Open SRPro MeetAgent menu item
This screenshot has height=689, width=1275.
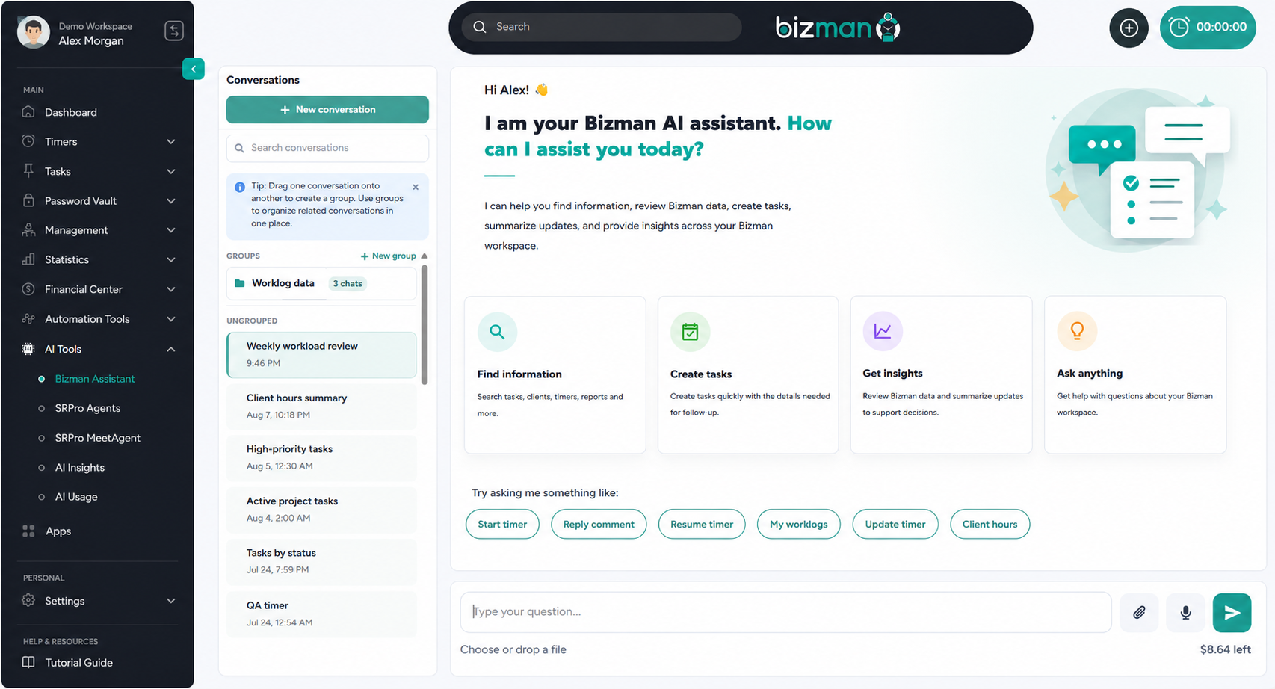coord(97,438)
